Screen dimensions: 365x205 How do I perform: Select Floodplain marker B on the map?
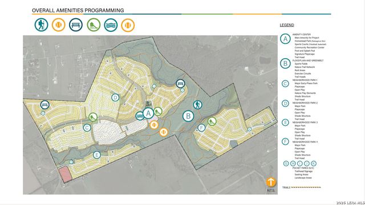[x=188, y=116]
